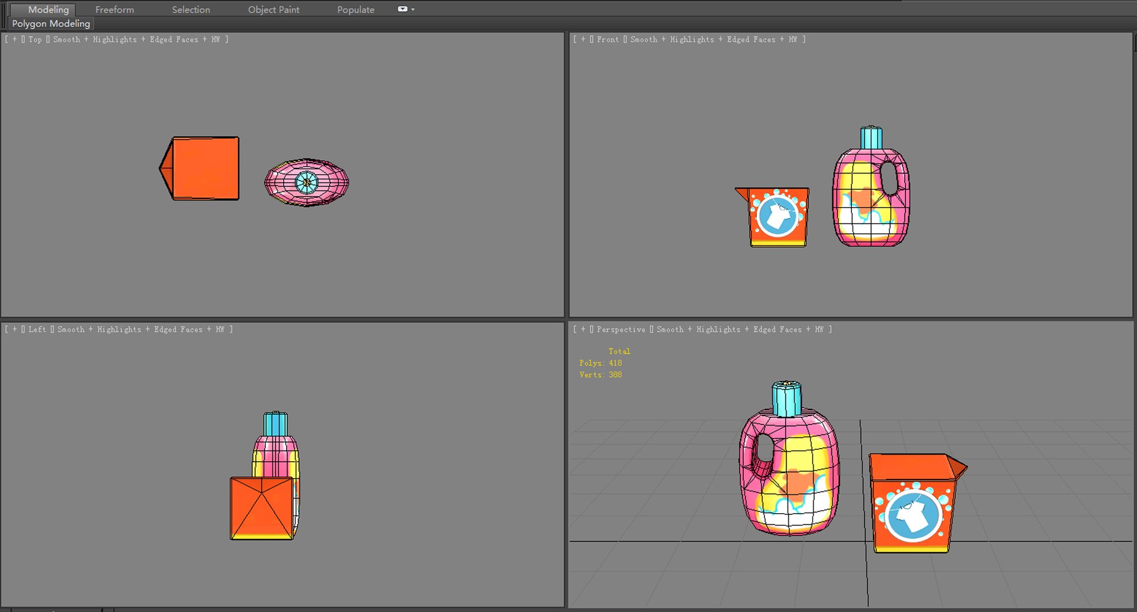Switch to the Object Paint tab
This screenshot has height=612, width=1137.
(x=274, y=9)
